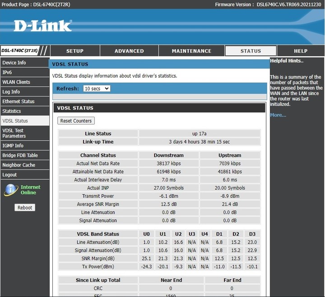The height and width of the screenshot is (297, 325).
Task: Click the 'Far End' column header
Action: tap(232, 280)
